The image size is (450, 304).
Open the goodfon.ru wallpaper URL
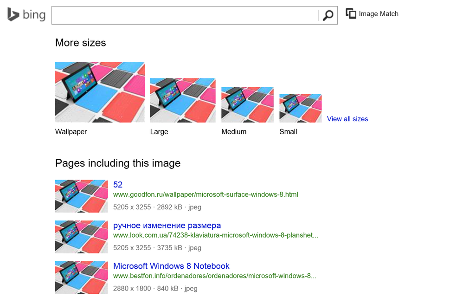pyautogui.click(x=206, y=194)
